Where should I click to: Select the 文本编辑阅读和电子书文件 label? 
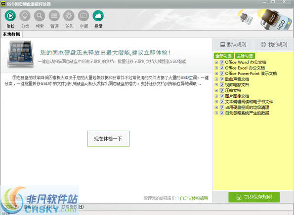[x=249, y=102]
